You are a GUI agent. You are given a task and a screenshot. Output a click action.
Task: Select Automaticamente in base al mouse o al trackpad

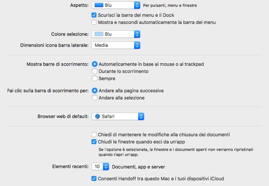(95, 64)
